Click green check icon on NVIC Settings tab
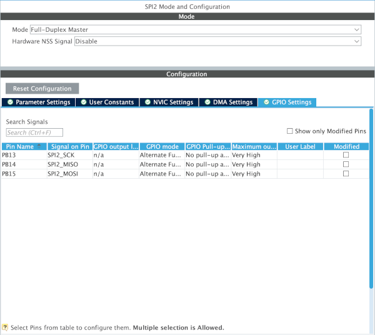375x335 pixels. tap(147, 102)
